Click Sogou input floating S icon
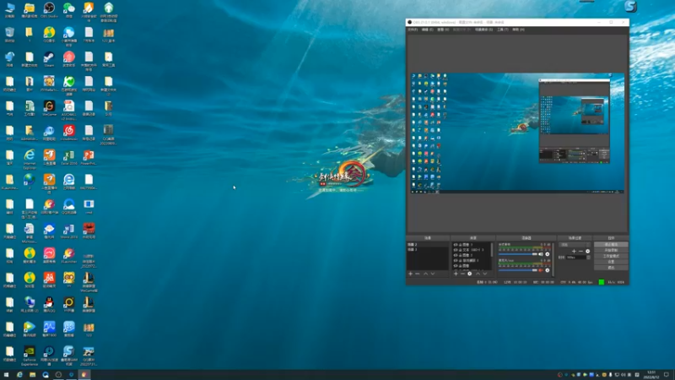 (x=630, y=6)
